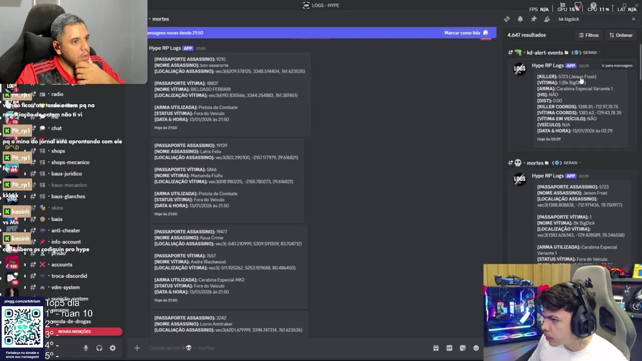The height and width of the screenshot is (361, 642).
Task: Open the 'anti-cheater' channel
Action: point(66,231)
